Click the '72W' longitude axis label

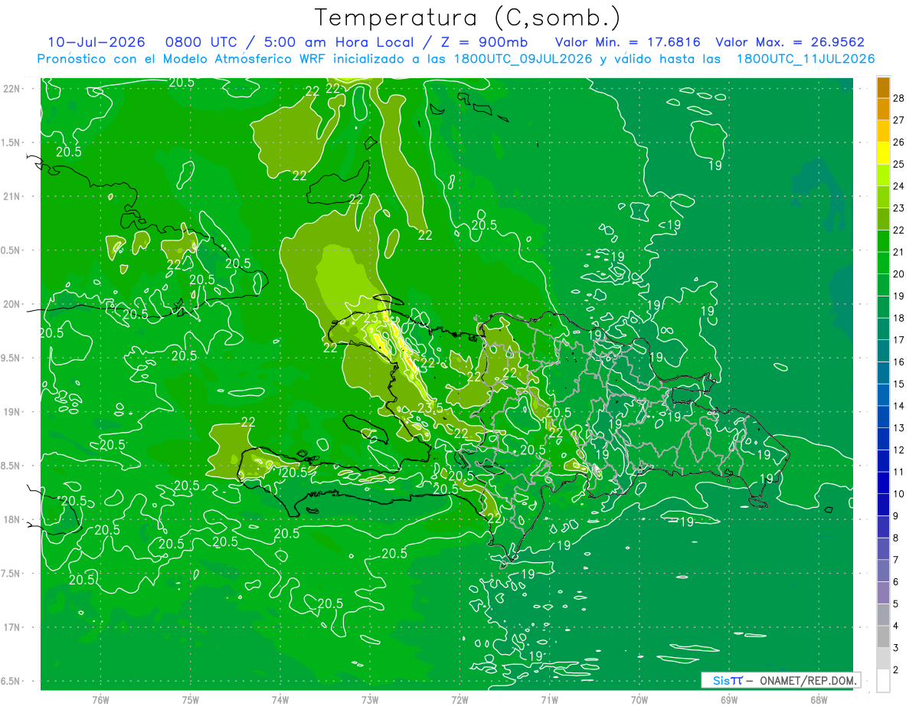coord(459,699)
